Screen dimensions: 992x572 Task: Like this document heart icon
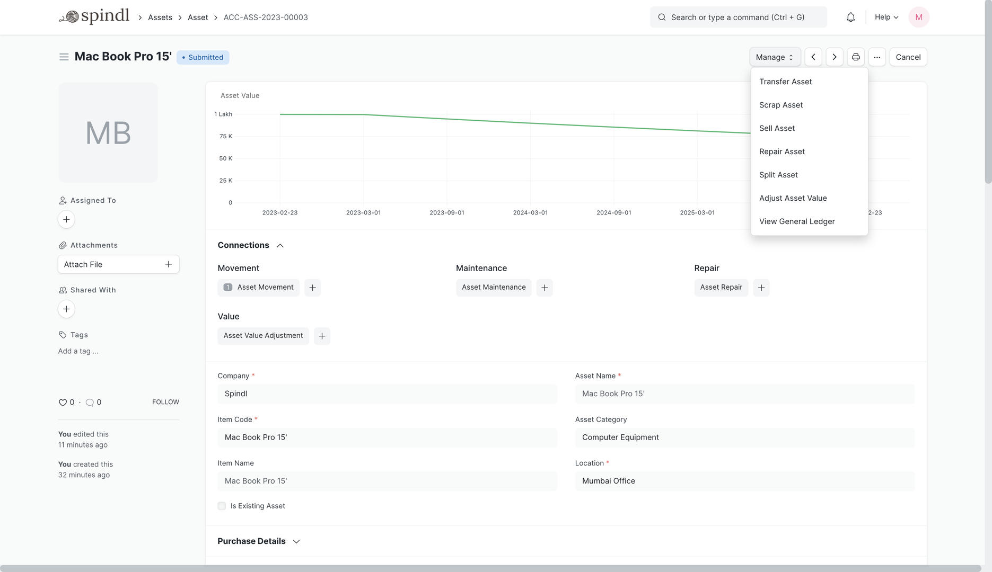63,403
